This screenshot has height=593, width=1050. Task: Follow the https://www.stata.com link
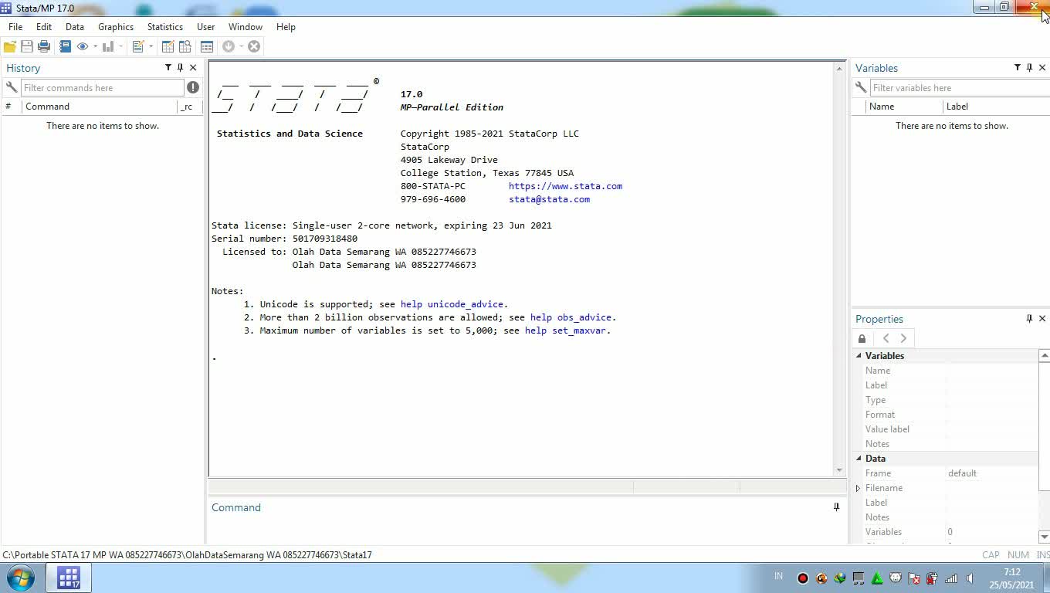click(565, 186)
